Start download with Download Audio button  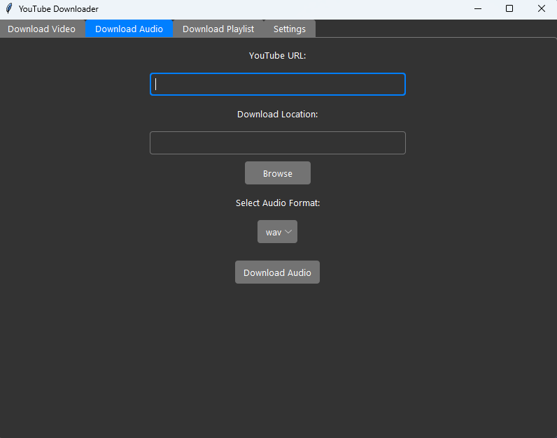pyautogui.click(x=277, y=272)
